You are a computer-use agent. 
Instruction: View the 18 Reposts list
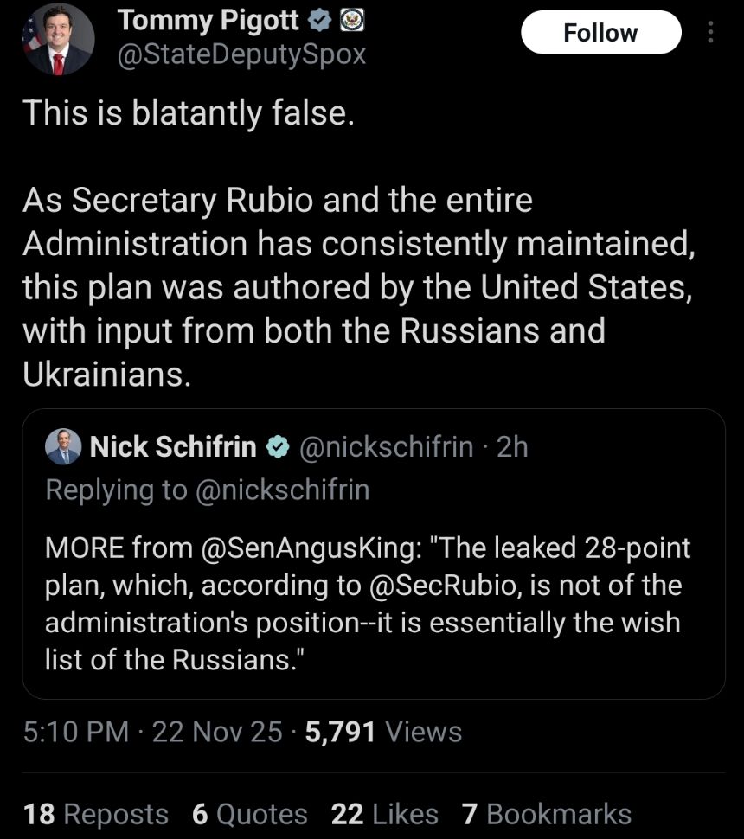[x=96, y=814]
